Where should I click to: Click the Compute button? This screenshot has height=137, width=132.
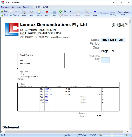click(x=104, y=13)
